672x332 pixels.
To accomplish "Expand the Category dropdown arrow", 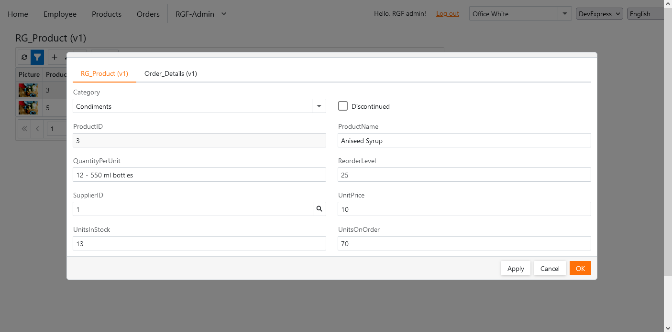I will tap(319, 106).
